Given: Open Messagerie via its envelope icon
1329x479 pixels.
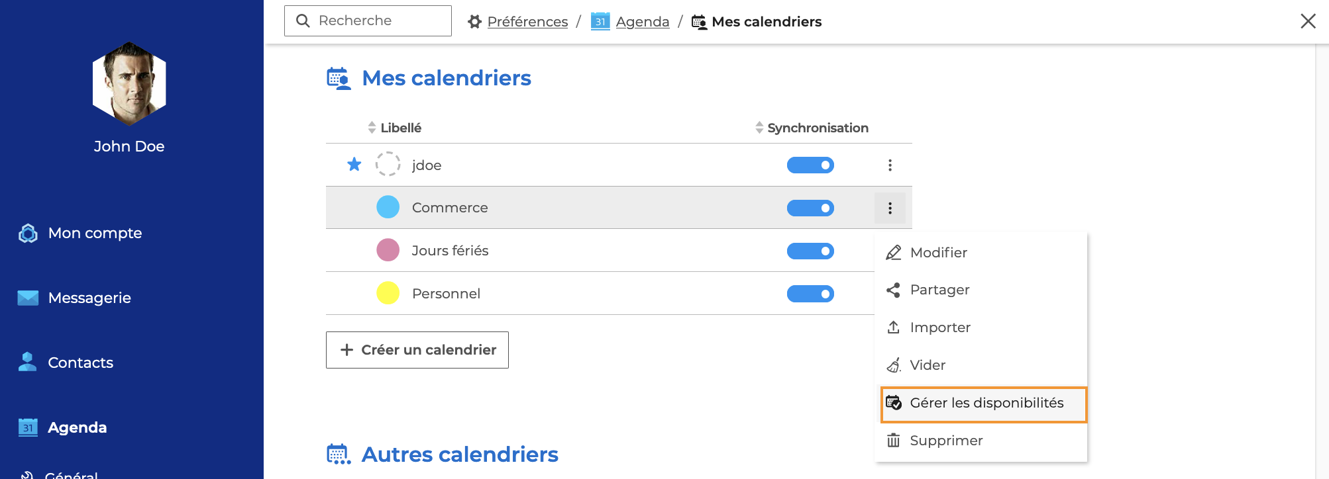Looking at the screenshot, I should (x=28, y=298).
